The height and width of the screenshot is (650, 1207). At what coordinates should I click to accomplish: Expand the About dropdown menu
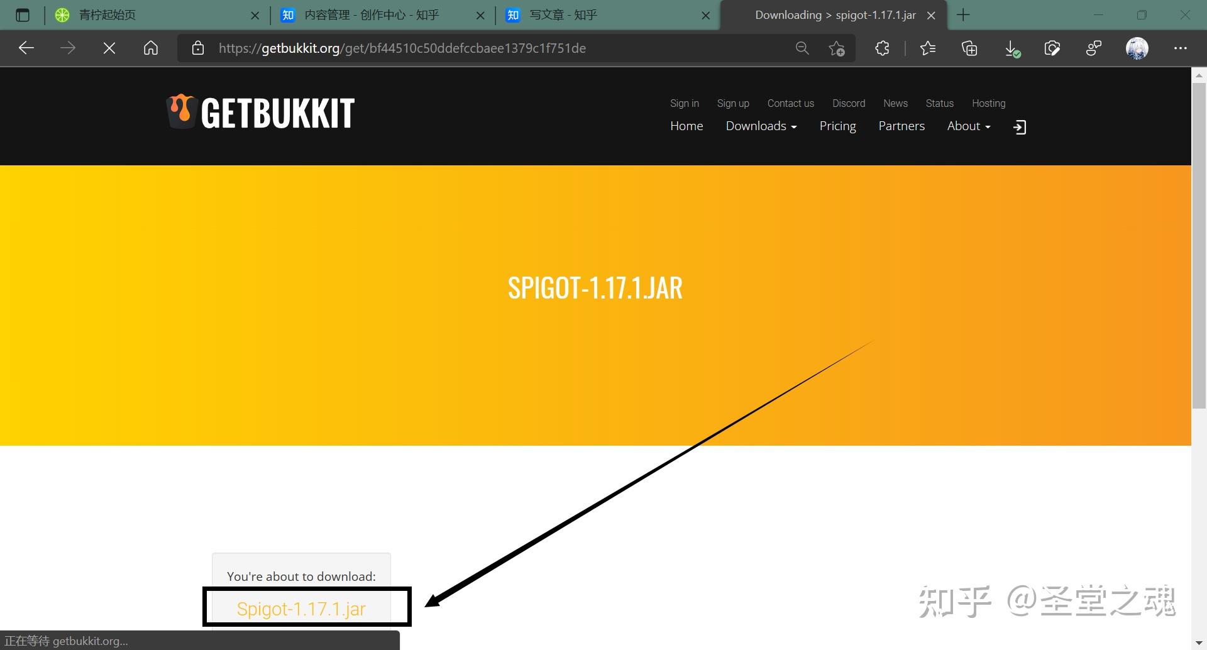(x=969, y=126)
